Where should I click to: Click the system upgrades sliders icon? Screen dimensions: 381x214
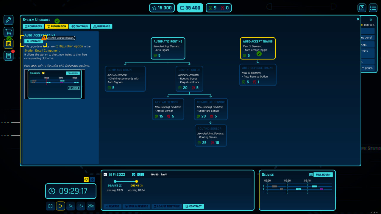(8, 44)
